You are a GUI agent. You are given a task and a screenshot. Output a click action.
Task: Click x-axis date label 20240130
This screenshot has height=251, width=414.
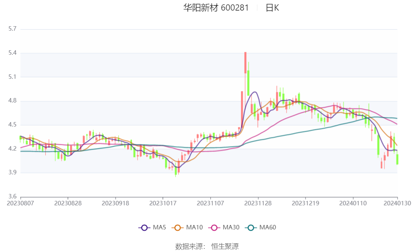point(397,203)
